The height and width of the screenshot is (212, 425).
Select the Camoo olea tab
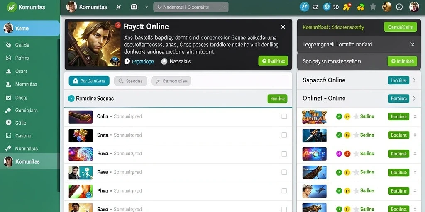click(171, 81)
